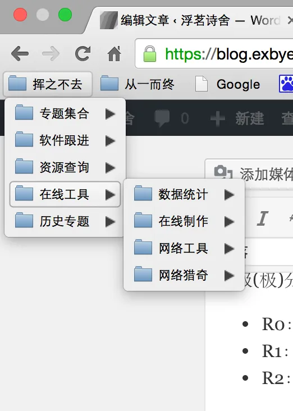293x411 pixels.
Task: Expand the 资源查询 submenu
Action: tap(65, 167)
